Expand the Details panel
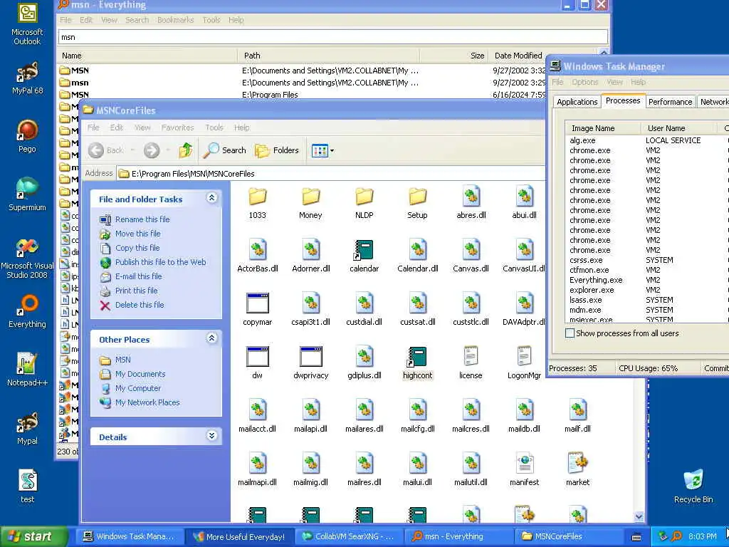 coord(211,436)
